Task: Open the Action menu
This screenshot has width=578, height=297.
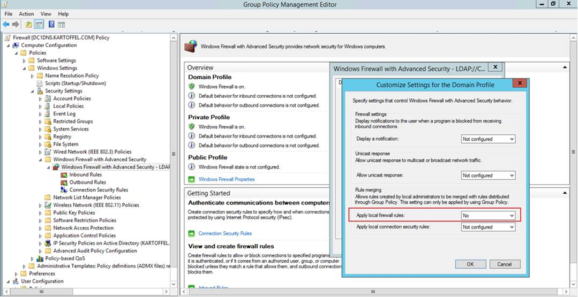Action: pyautogui.click(x=27, y=13)
